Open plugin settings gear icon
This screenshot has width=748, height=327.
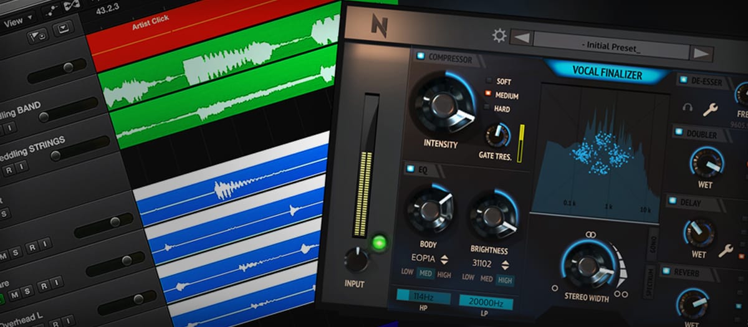coord(499,36)
